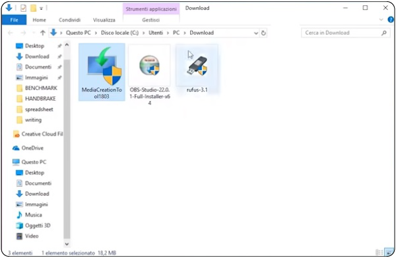Viewport: 396px width, 258px height.
Task: Click the '3 elementi' status bar text
Action: (20, 253)
